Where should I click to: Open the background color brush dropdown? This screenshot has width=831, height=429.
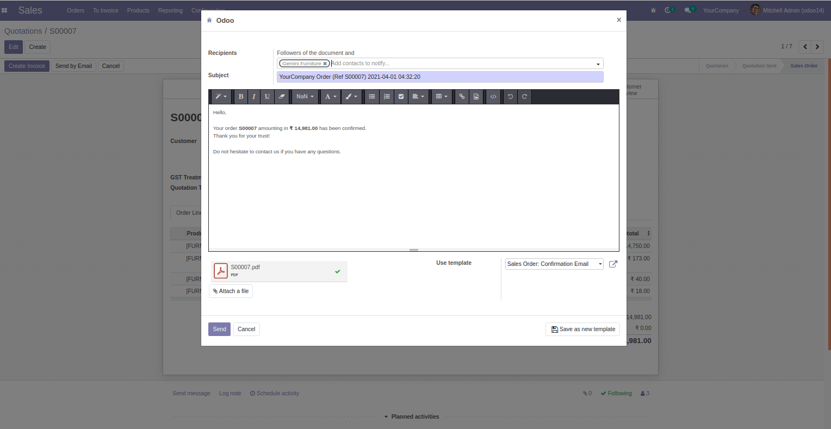point(351,97)
